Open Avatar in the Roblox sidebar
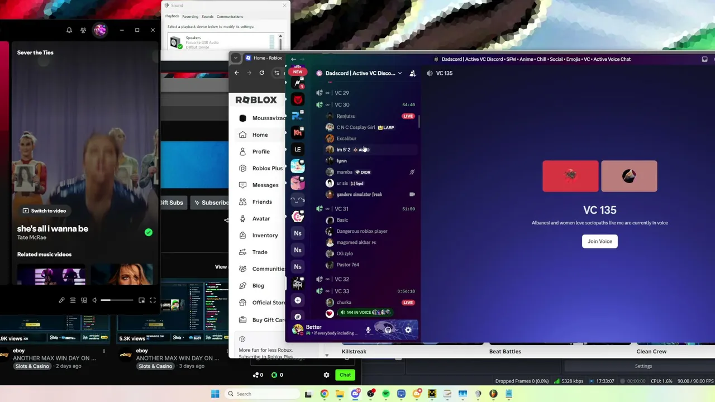The width and height of the screenshot is (715, 402). [261, 218]
